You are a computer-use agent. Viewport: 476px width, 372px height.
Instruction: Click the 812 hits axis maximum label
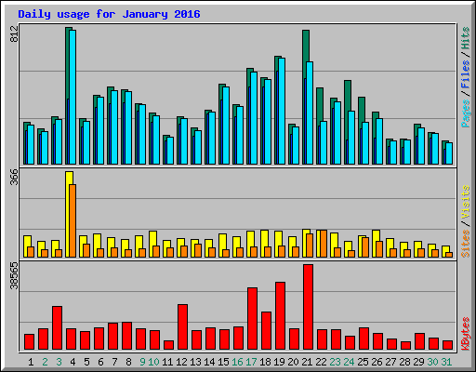click(14, 34)
